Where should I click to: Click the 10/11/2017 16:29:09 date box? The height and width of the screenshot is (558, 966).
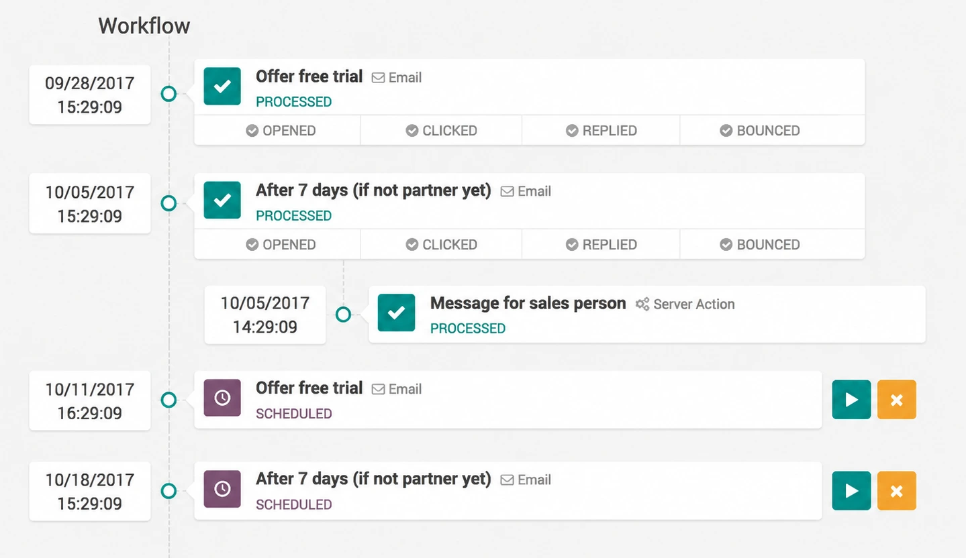90,400
